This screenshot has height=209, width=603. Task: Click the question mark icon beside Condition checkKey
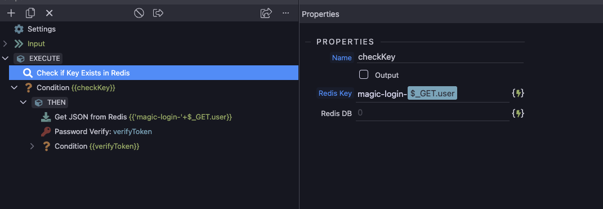[x=28, y=88]
